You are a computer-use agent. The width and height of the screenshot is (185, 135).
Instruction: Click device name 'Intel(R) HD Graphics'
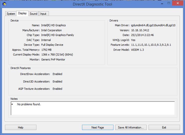(53, 25)
